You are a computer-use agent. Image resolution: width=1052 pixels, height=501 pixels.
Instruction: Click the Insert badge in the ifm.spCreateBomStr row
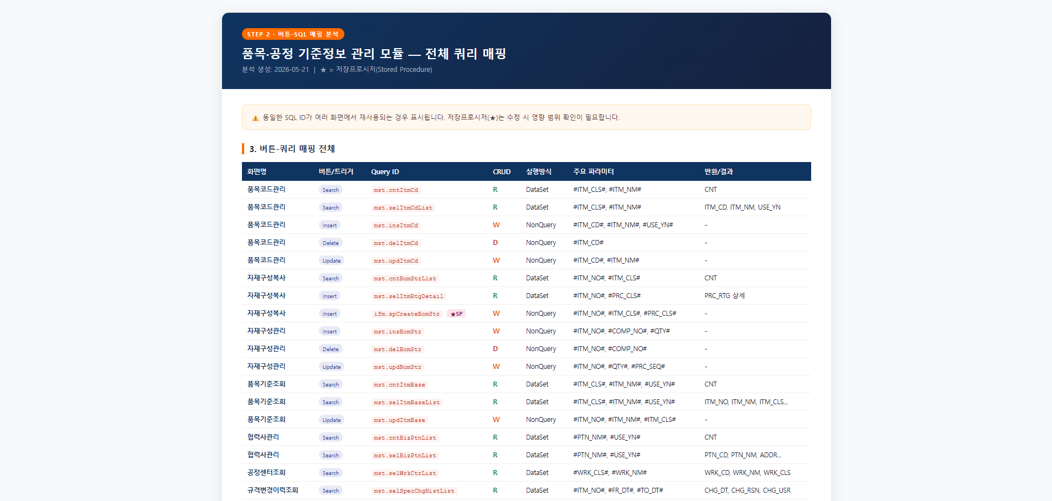pos(329,314)
